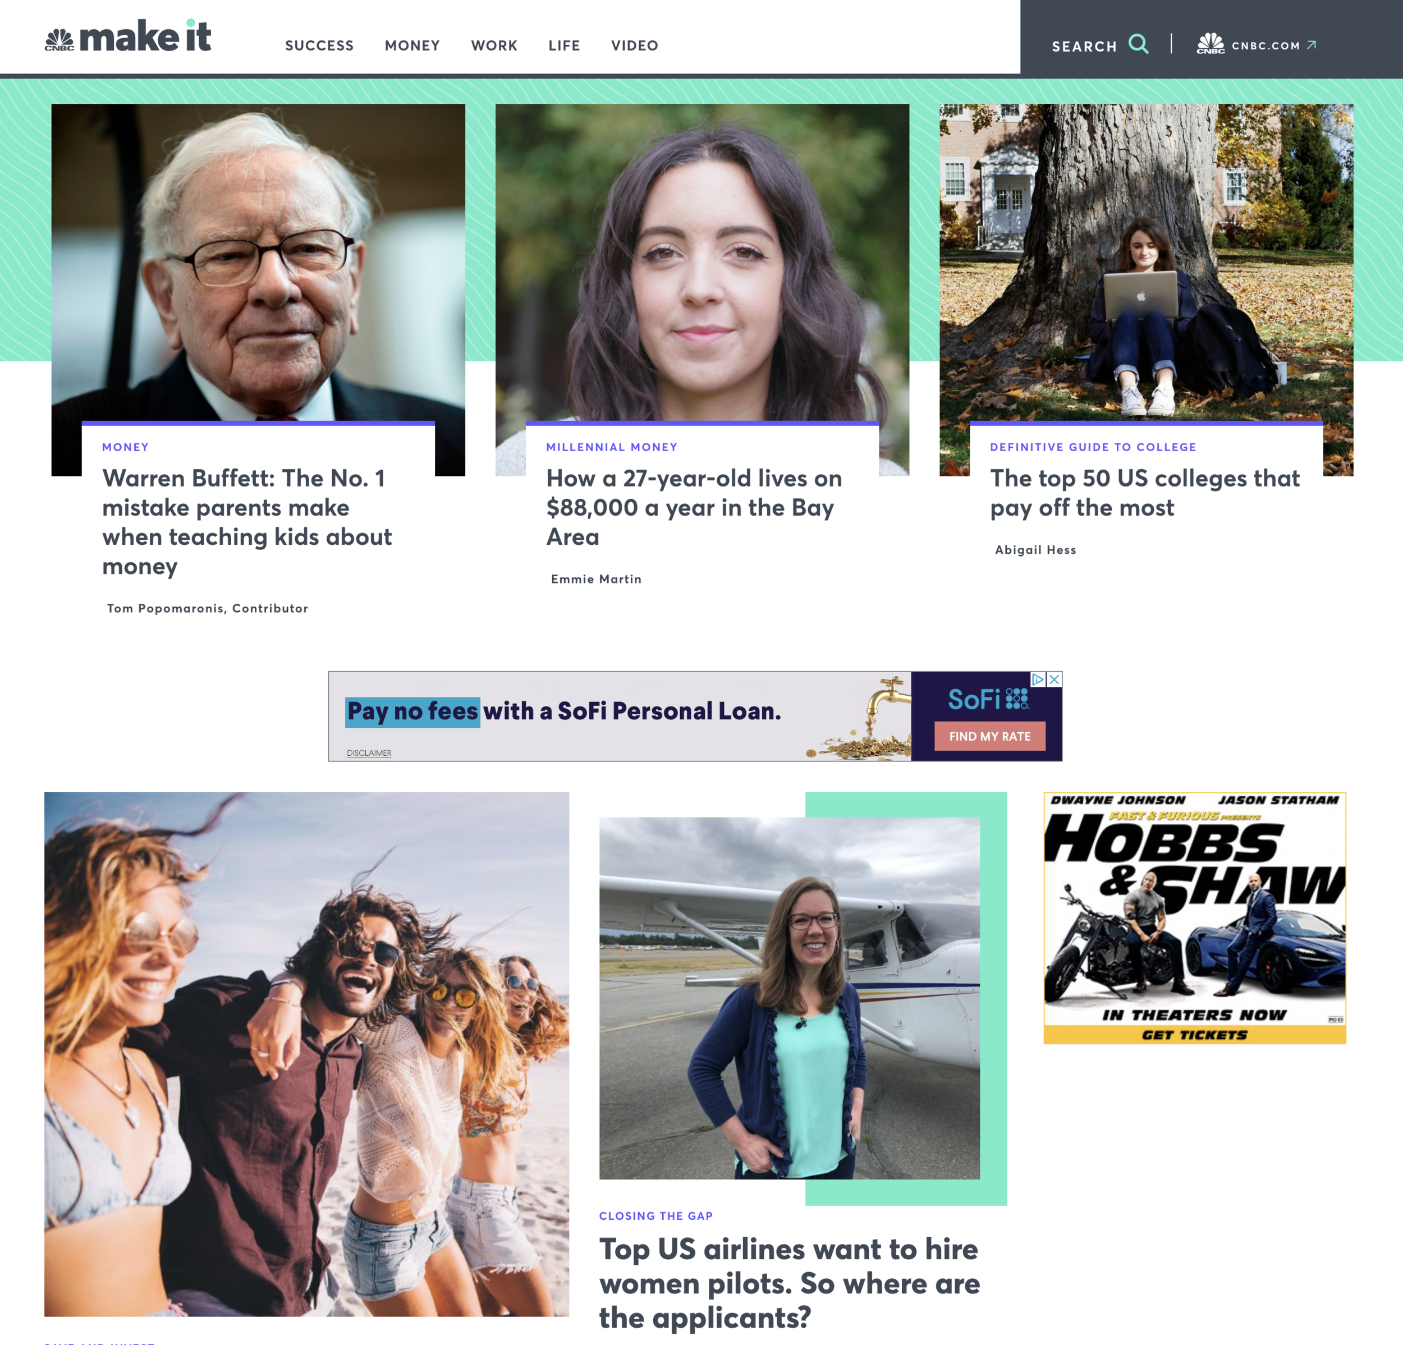The height and width of the screenshot is (1345, 1403).
Task: Click author name Emmie Martin
Action: [596, 579]
